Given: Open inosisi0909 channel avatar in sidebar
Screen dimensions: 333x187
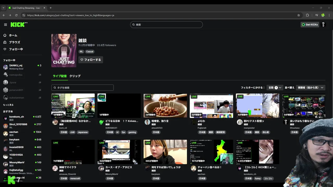Looking at the screenshot, I should [5, 149].
